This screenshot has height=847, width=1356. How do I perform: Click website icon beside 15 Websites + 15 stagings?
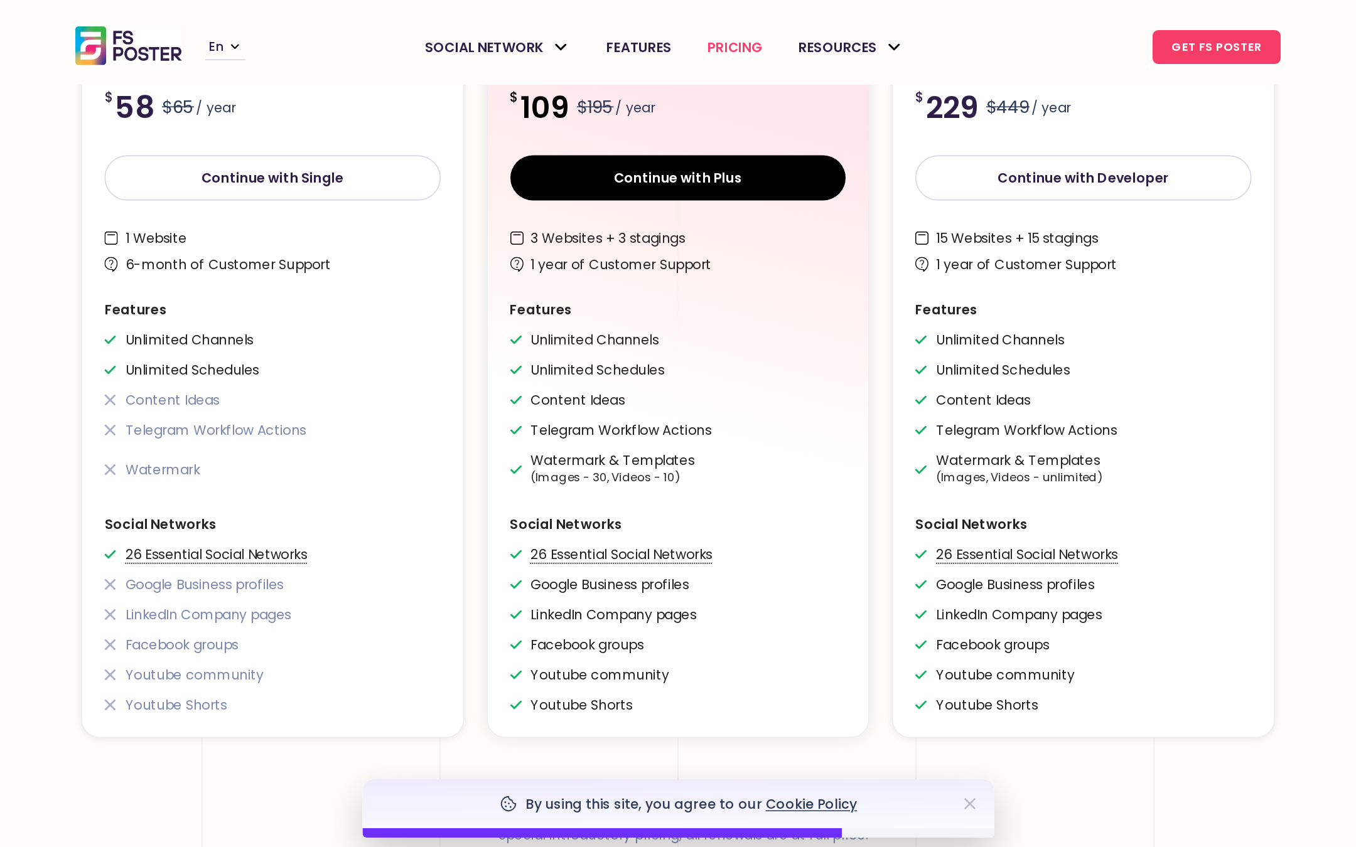pos(922,238)
